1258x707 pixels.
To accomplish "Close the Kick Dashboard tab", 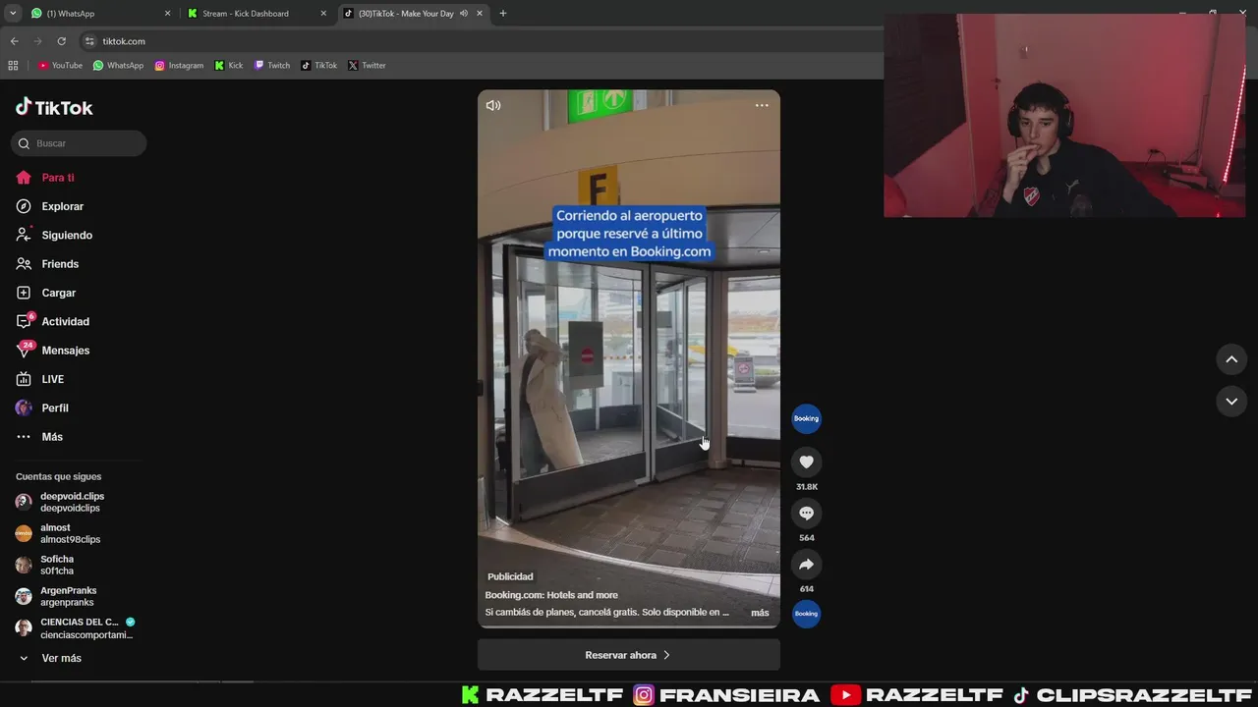I will [323, 14].
